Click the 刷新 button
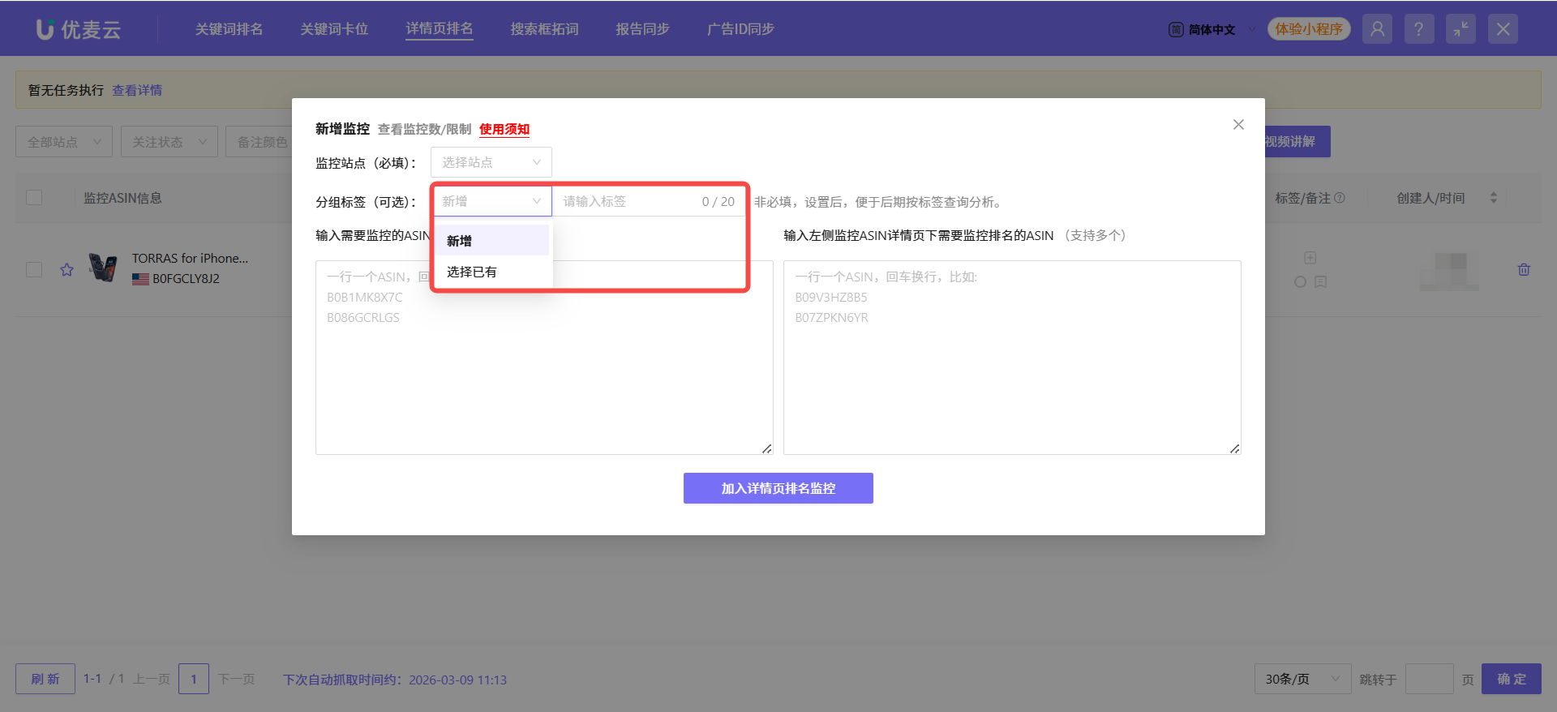The height and width of the screenshot is (712, 1557). click(x=45, y=679)
